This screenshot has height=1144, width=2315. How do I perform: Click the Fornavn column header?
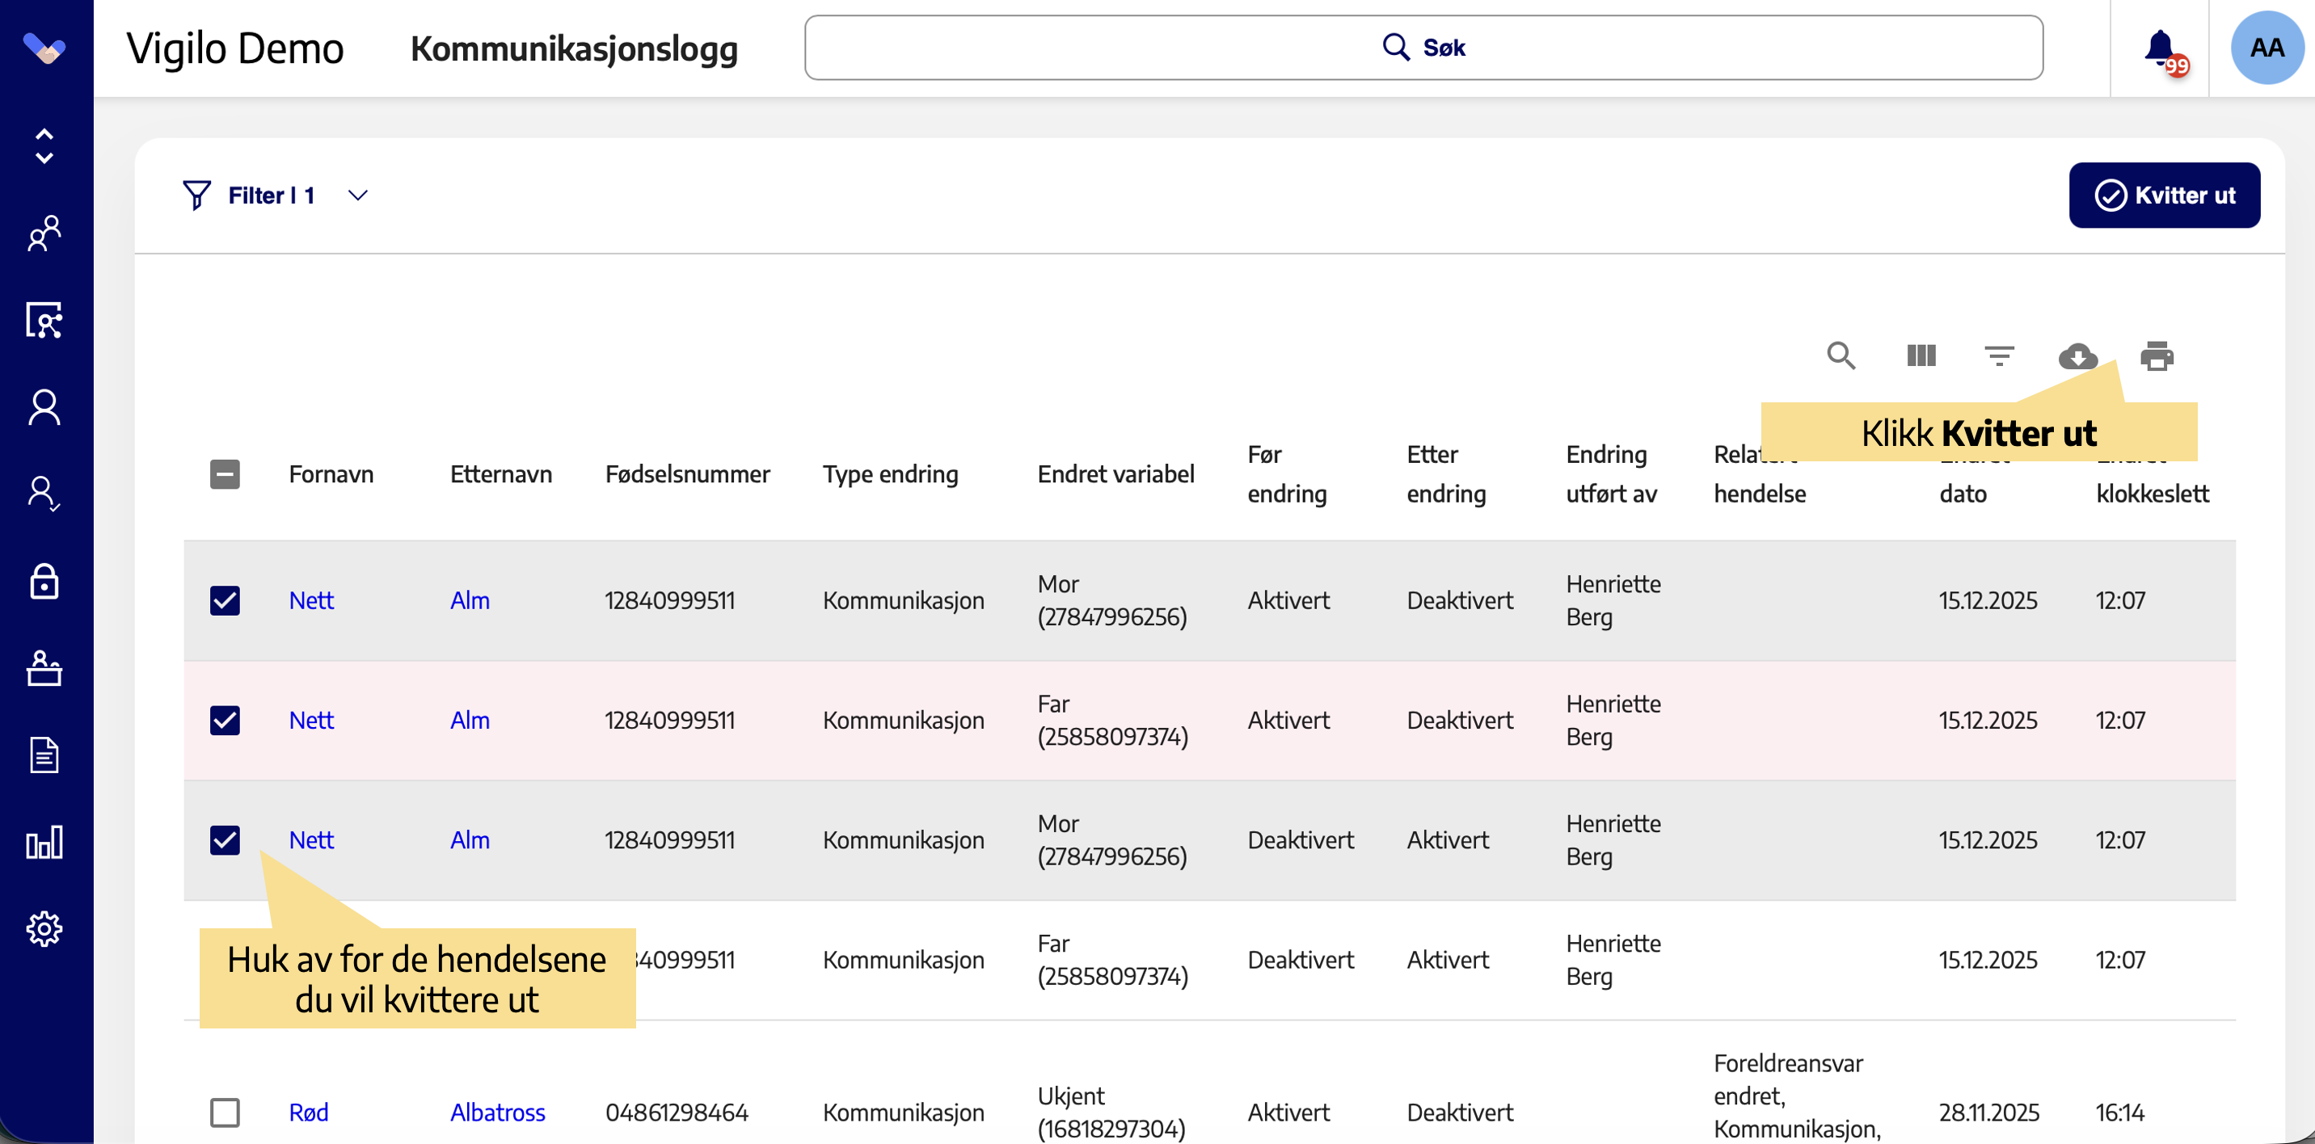click(331, 473)
